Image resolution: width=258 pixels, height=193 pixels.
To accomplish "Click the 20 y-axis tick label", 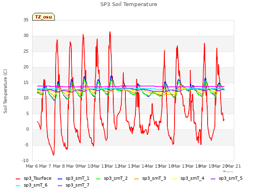I will point(26,67).
